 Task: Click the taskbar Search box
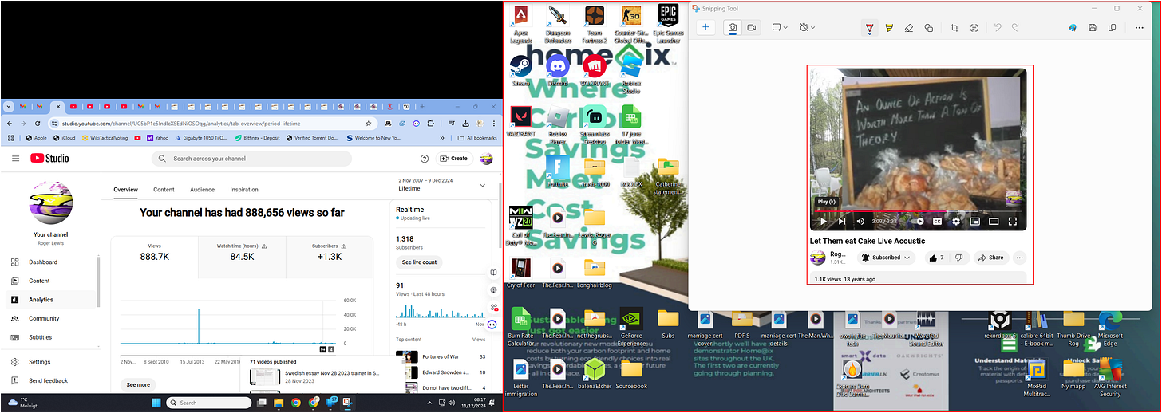[207, 403]
